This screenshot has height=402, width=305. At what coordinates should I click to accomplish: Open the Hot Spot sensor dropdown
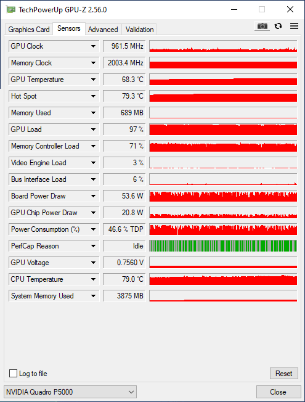pos(93,96)
